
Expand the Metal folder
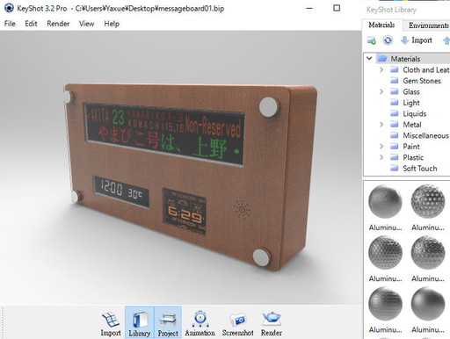click(x=381, y=125)
